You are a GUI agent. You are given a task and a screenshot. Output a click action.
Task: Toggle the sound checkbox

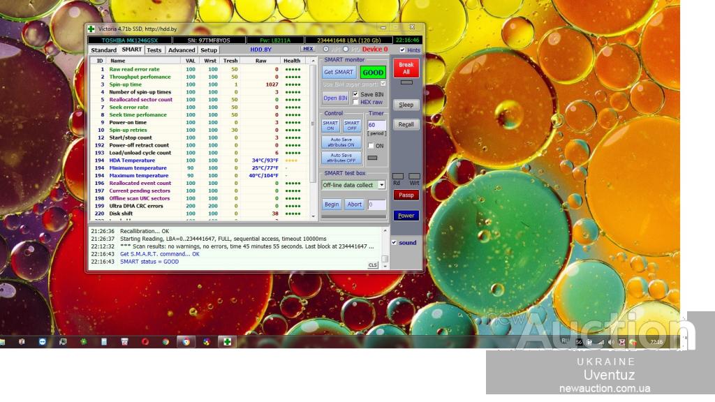tap(394, 242)
